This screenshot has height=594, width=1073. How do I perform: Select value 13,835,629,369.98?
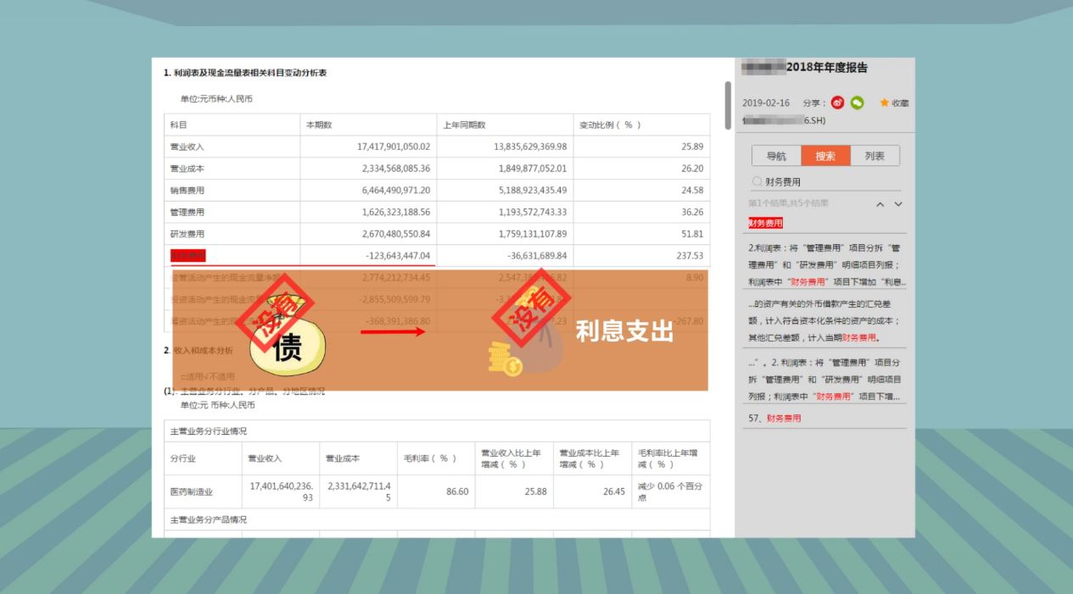click(x=531, y=147)
